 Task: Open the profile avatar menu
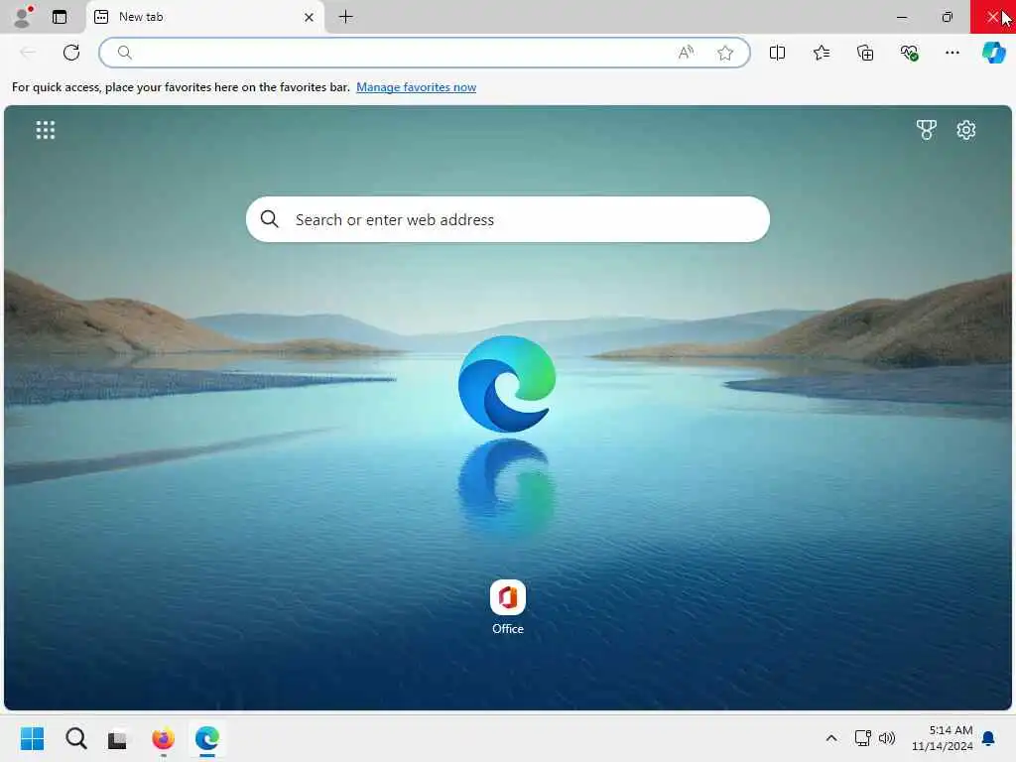click(x=23, y=17)
